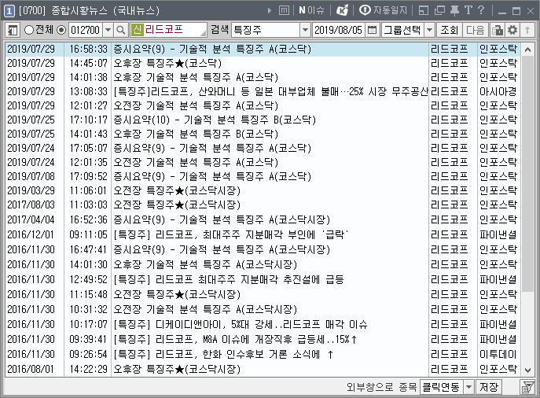540x398 pixels.
Task: Open the N이슈 issue button
Action: click(312, 10)
